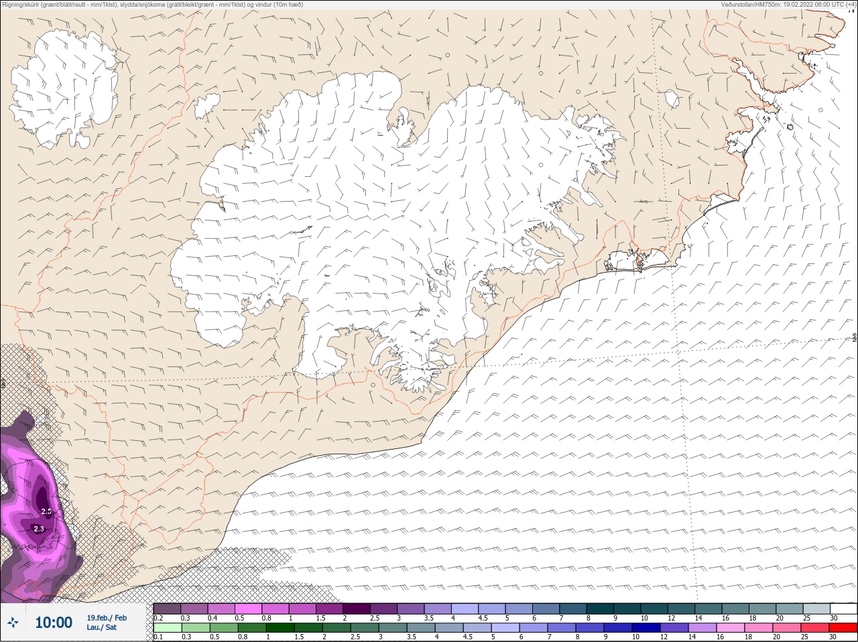Screen dimensions: 858x642
Task: Click the 2.3 precipitation value on the map
Action: coord(39,529)
